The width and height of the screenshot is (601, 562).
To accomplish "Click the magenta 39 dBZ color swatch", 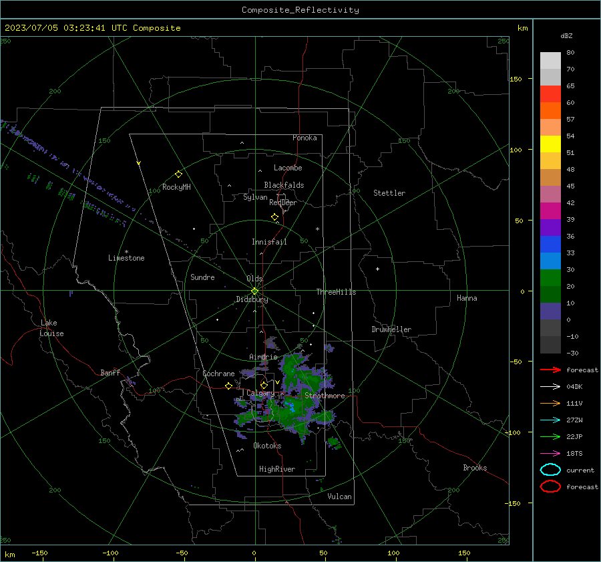I will click(550, 211).
